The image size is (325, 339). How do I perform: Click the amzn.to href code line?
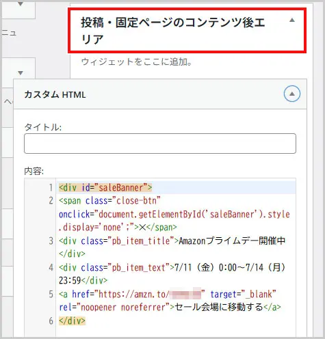pyautogui.click(x=168, y=295)
